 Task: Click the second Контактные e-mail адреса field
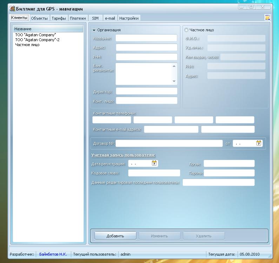point(228,129)
